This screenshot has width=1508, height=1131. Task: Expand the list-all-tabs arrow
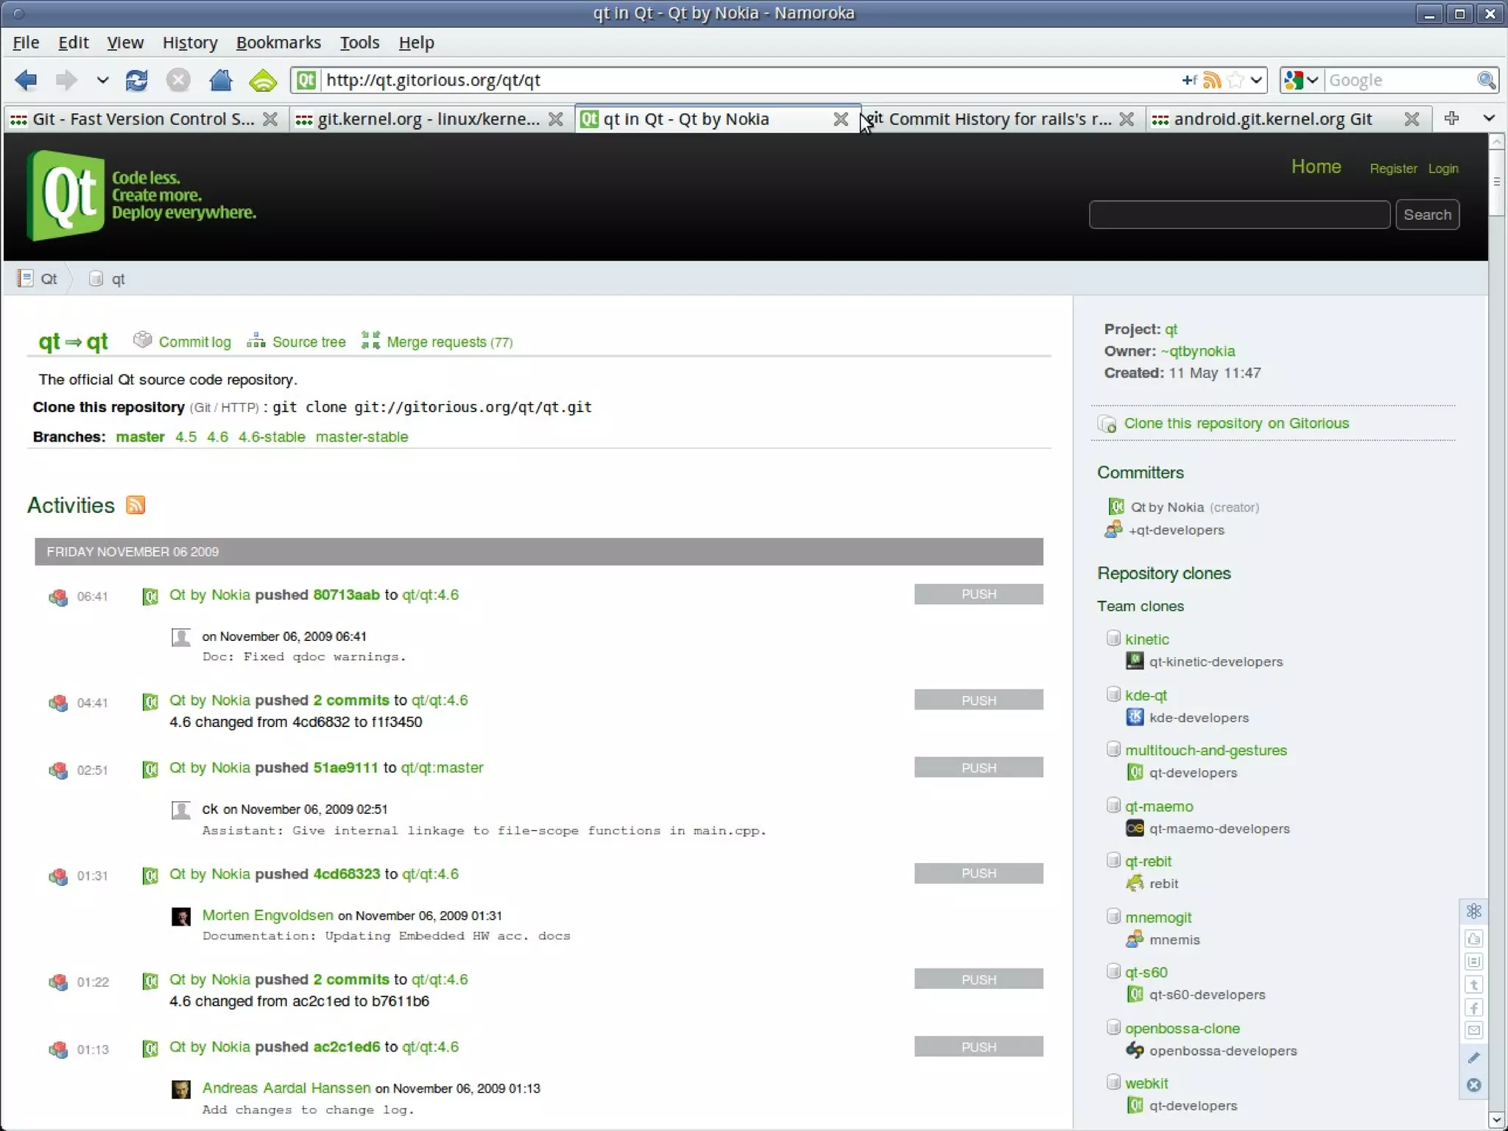(x=1489, y=118)
